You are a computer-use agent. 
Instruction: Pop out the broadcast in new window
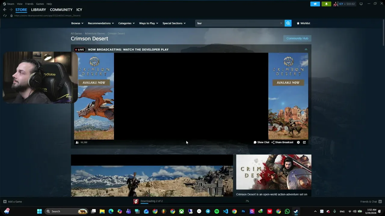304,142
